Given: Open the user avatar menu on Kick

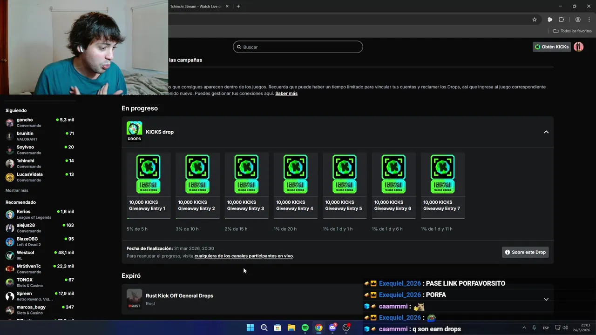Looking at the screenshot, I should (579, 47).
